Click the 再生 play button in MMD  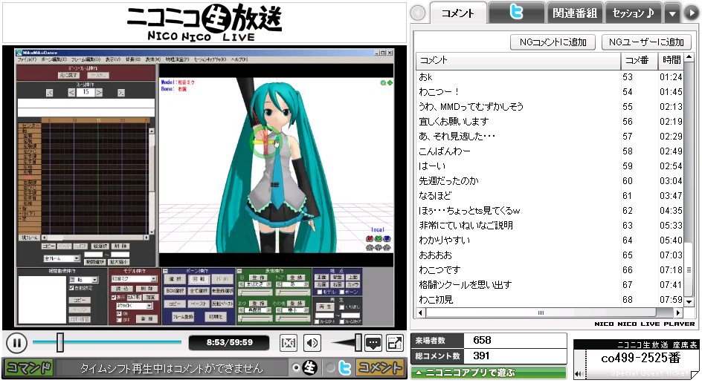pos(325,307)
